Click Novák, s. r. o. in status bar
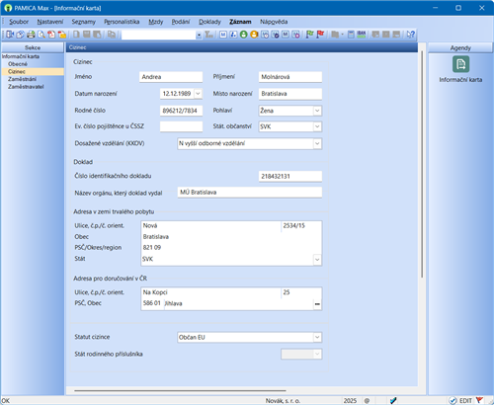Image resolution: width=494 pixels, height=405 pixels. (283, 401)
